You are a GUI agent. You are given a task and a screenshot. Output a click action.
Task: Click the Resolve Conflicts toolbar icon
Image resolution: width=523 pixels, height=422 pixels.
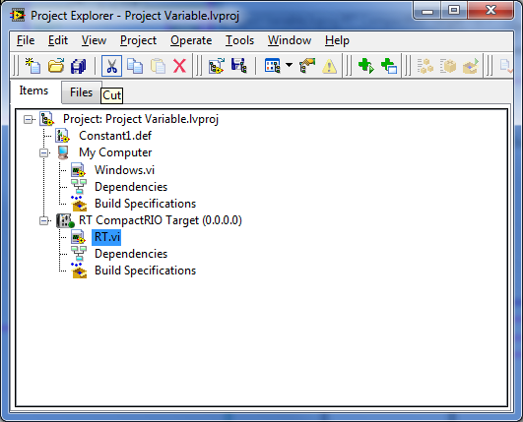coord(307,66)
